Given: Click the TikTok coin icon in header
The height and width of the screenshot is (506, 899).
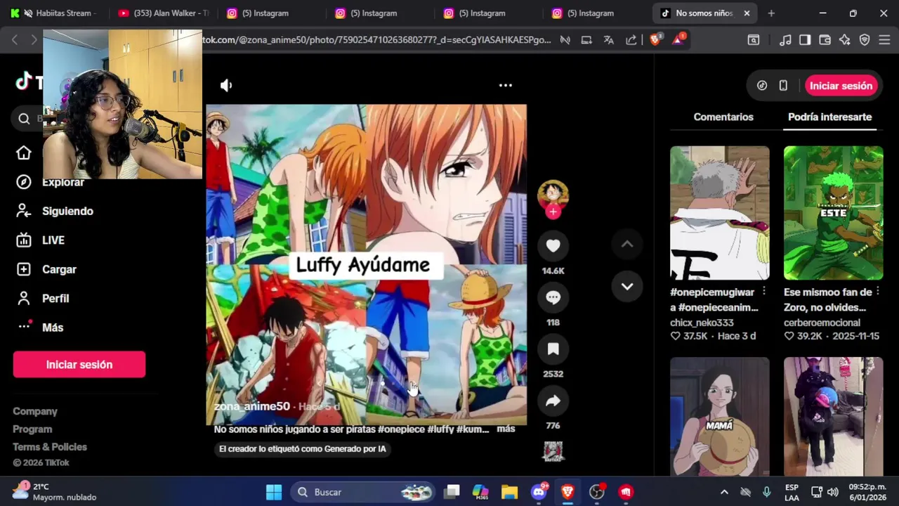Looking at the screenshot, I should tap(762, 86).
